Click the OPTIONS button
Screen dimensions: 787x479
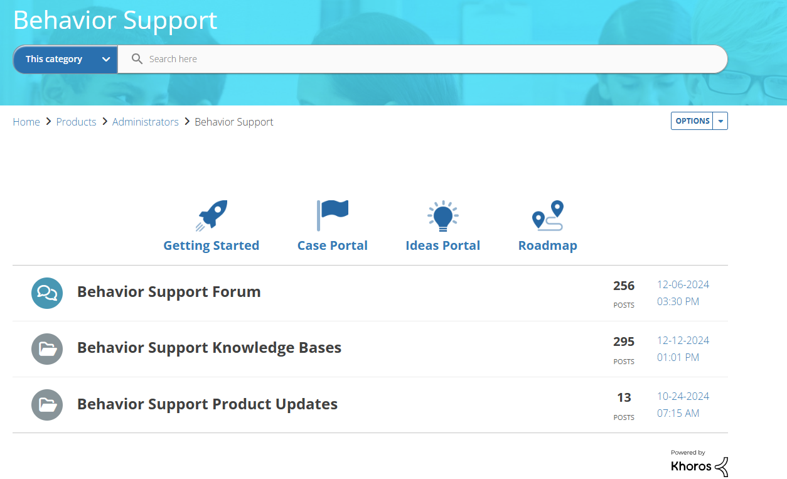click(x=692, y=121)
